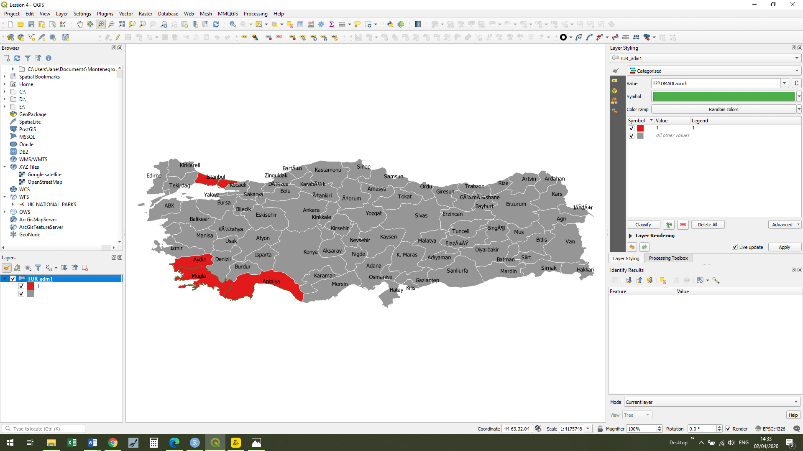Open the Statistical Summary panel icon
The width and height of the screenshot is (803, 451).
[332, 24]
